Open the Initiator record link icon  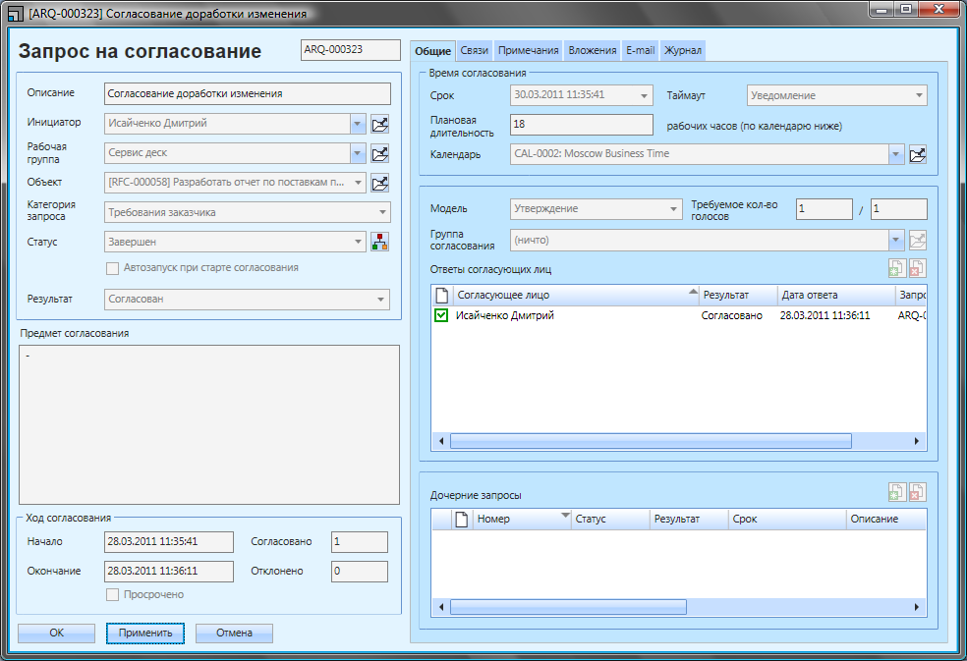coord(380,124)
